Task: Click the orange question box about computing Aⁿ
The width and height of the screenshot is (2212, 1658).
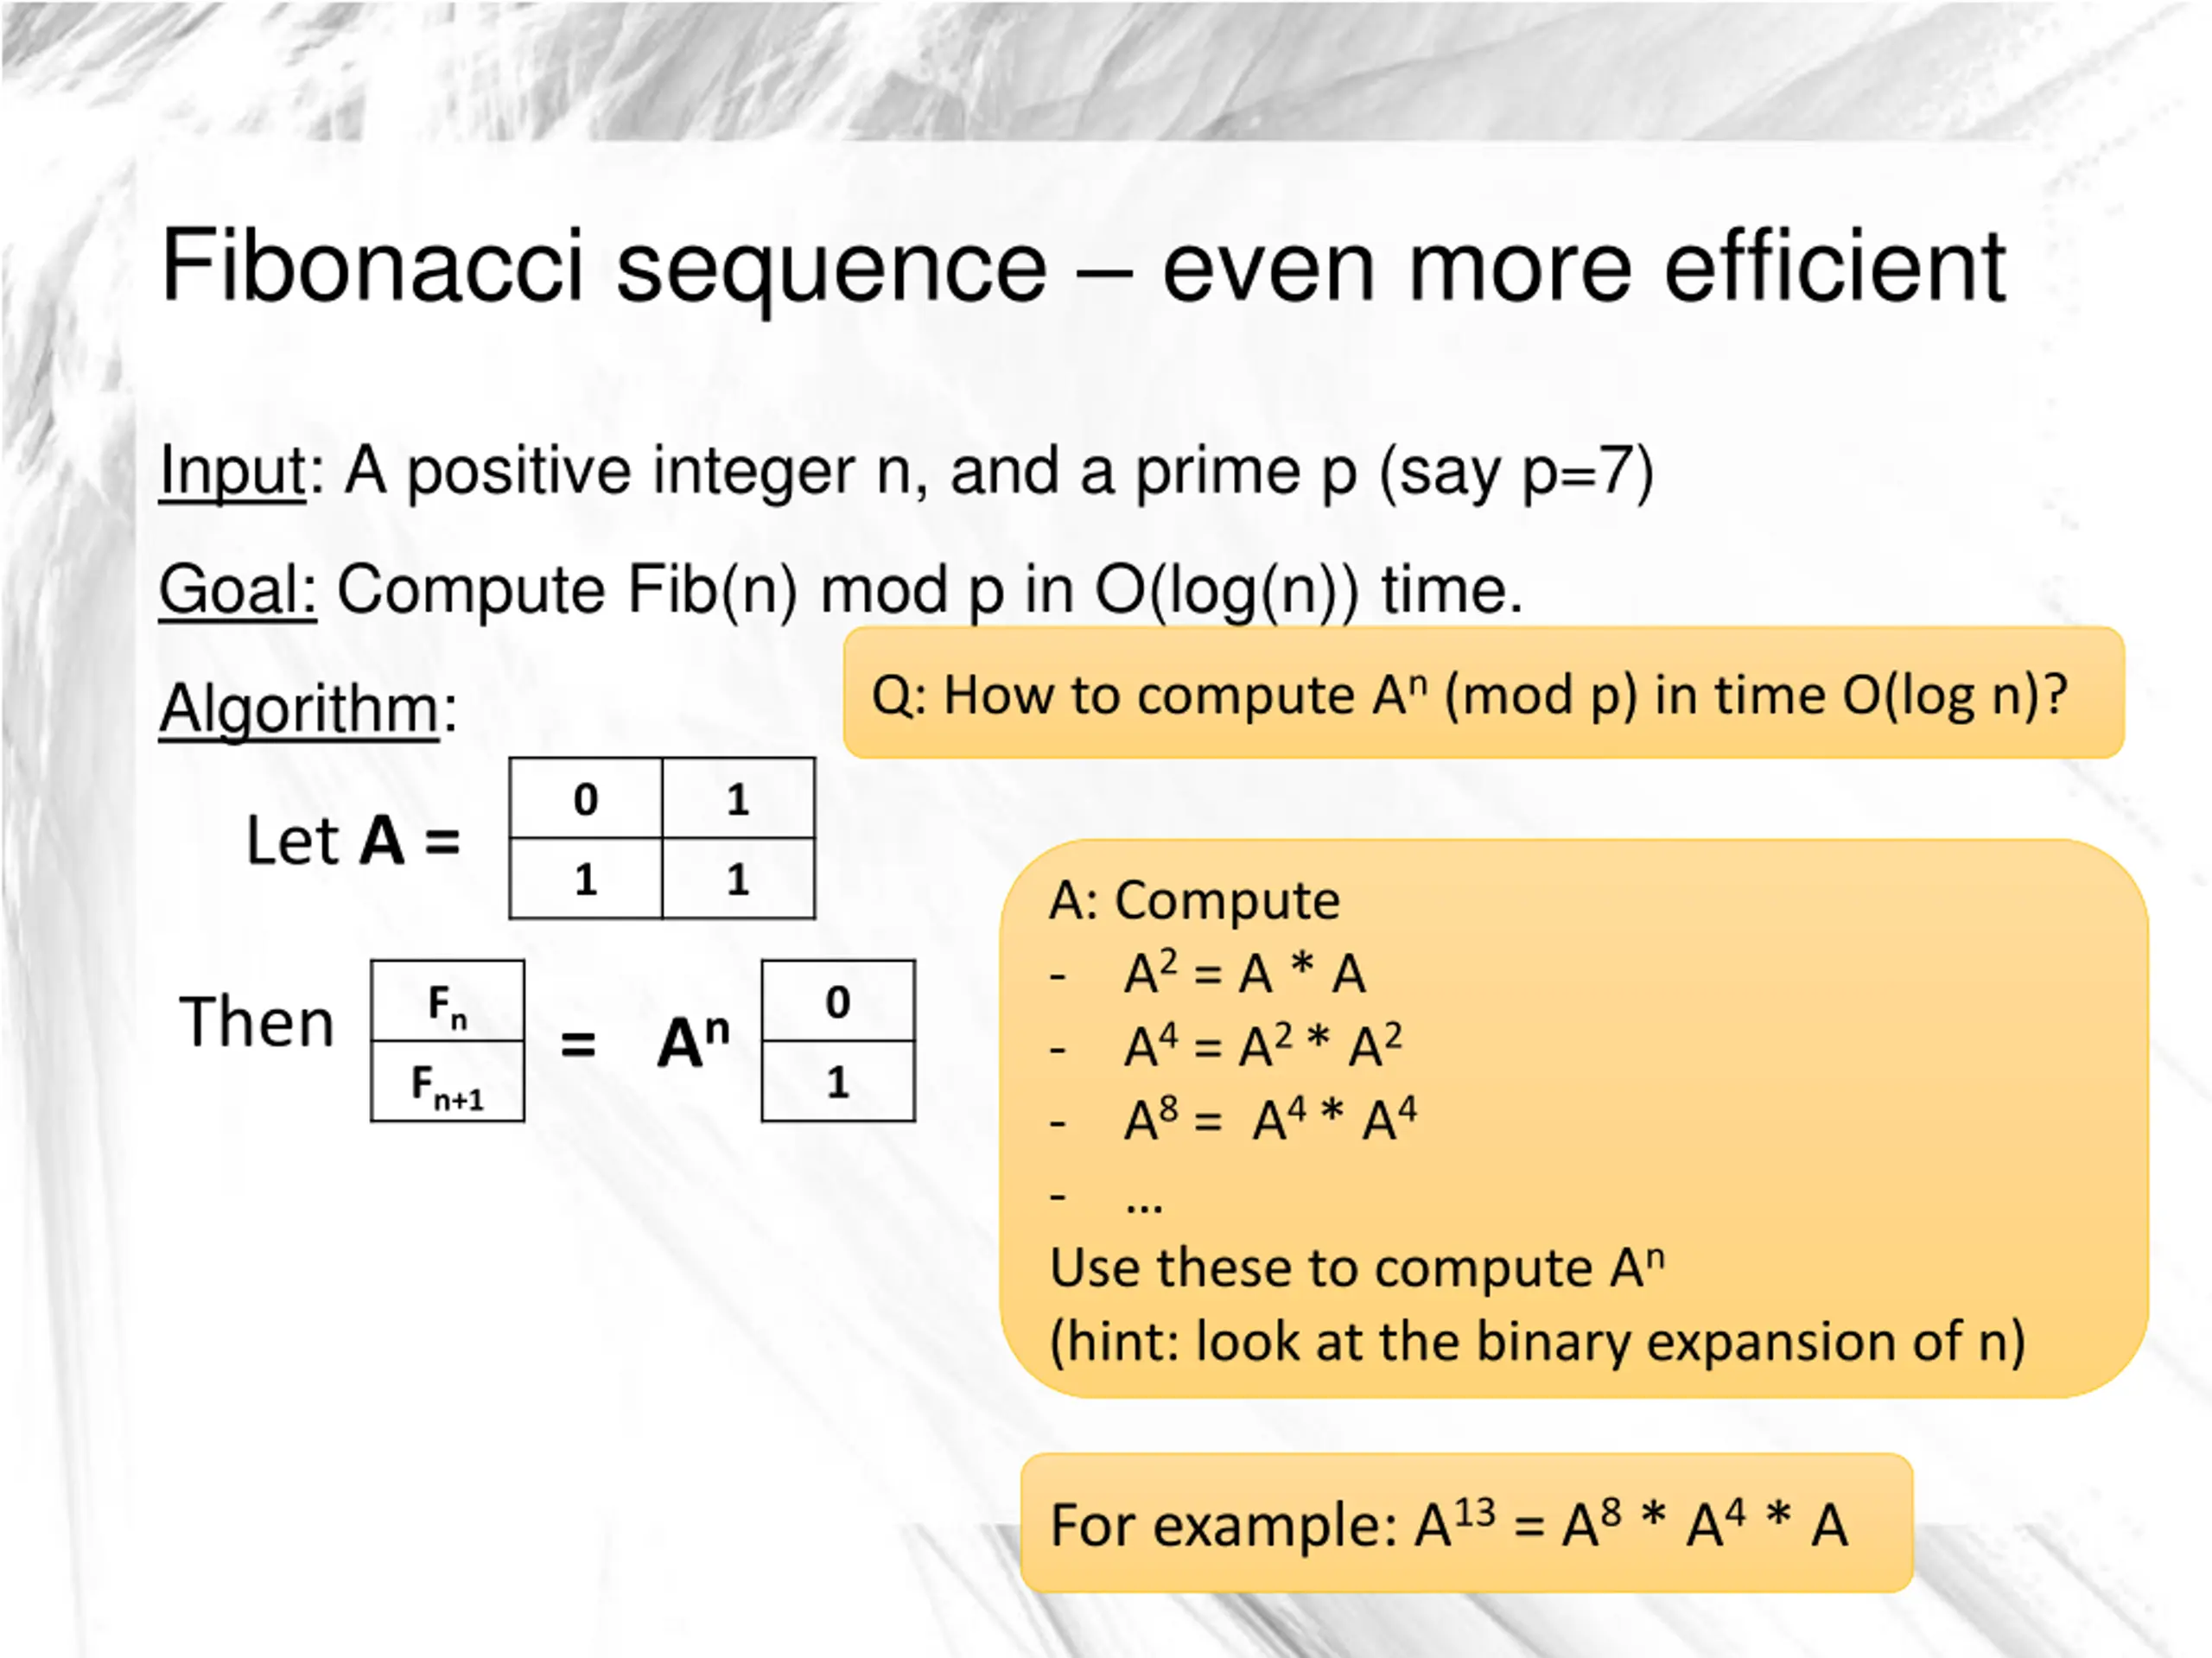Action: 1484,693
